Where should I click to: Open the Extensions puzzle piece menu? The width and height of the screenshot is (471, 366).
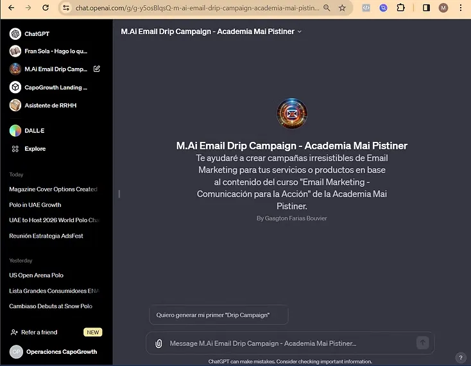pos(400,8)
